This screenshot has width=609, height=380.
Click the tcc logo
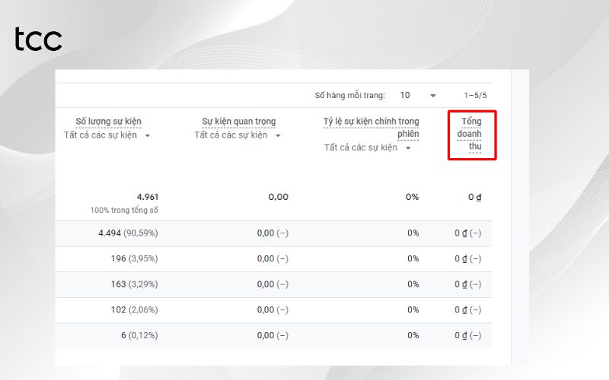coord(38,40)
